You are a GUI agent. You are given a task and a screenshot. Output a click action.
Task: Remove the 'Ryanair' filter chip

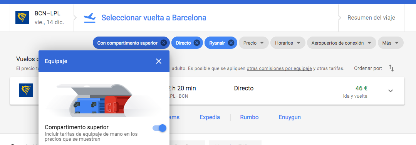(231, 43)
